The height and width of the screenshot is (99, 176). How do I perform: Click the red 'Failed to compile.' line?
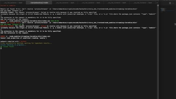pos(8,5)
